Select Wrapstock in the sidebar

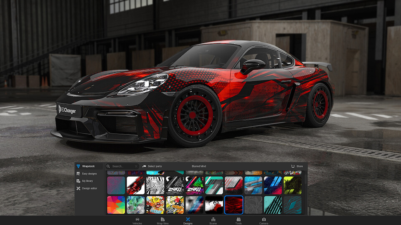[88, 166]
